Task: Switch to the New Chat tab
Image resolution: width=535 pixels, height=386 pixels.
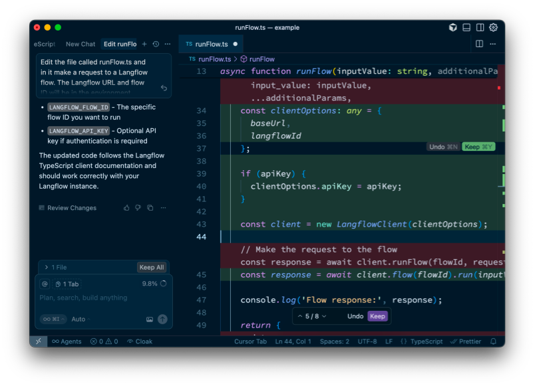Action: (x=80, y=44)
